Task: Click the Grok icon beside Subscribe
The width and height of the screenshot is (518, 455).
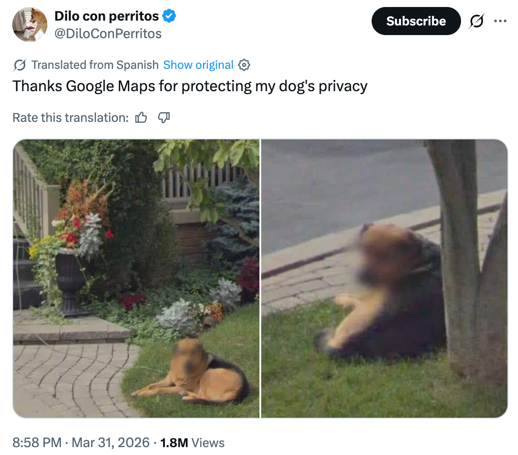Action: pos(476,21)
